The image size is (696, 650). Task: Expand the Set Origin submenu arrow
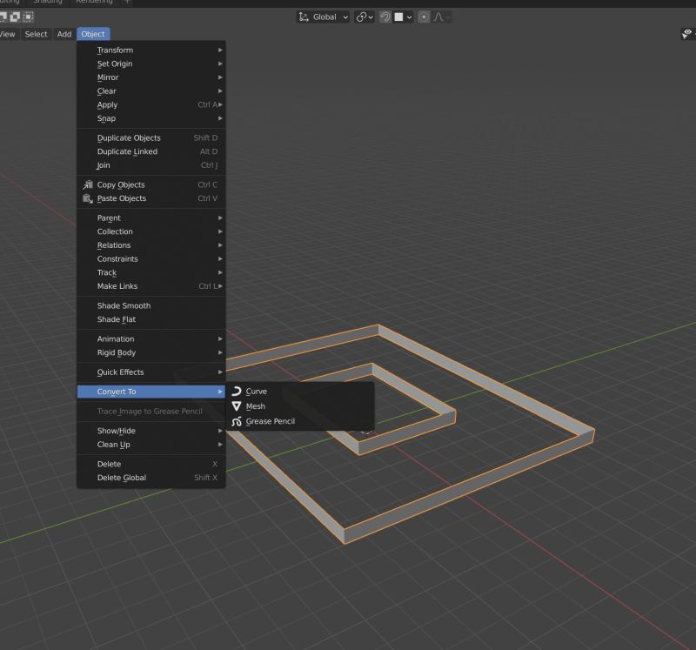pyautogui.click(x=220, y=64)
